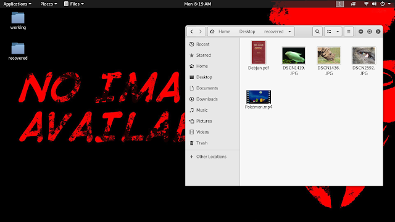Screen dimensions: 395x222
Task: Click the Wi-Fi network icon
Action: tap(366, 4)
